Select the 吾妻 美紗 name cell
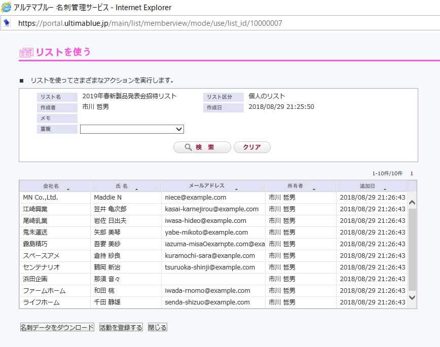This screenshot has height=347, width=440. [x=126, y=244]
